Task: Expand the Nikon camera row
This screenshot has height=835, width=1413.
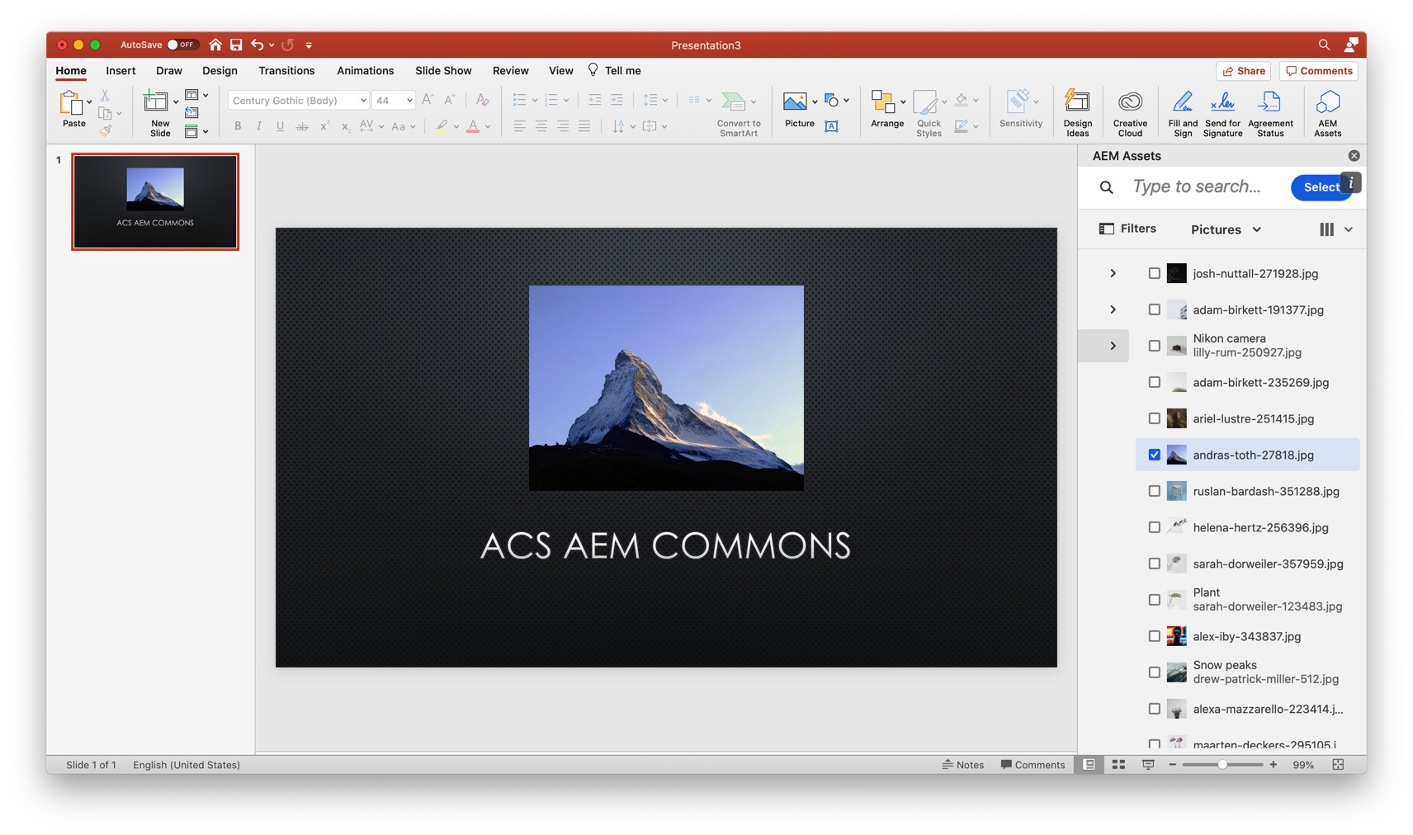Action: (1113, 346)
